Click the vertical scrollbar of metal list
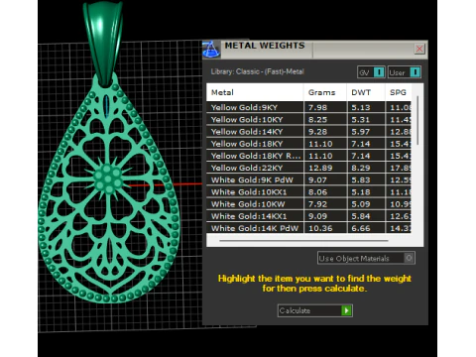This screenshot has height=357, width=476. point(417,120)
